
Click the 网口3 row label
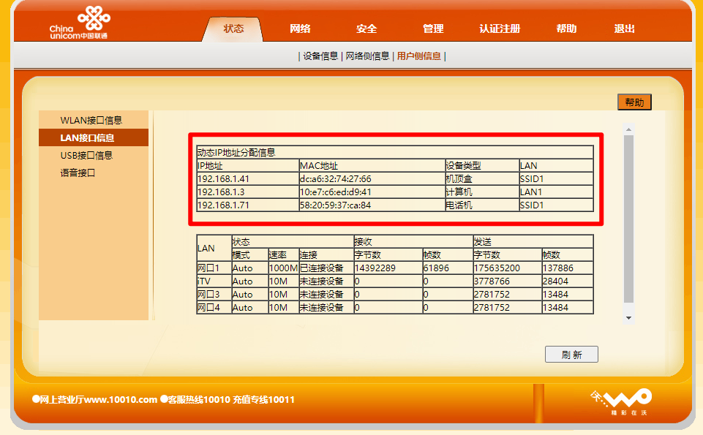coord(208,295)
